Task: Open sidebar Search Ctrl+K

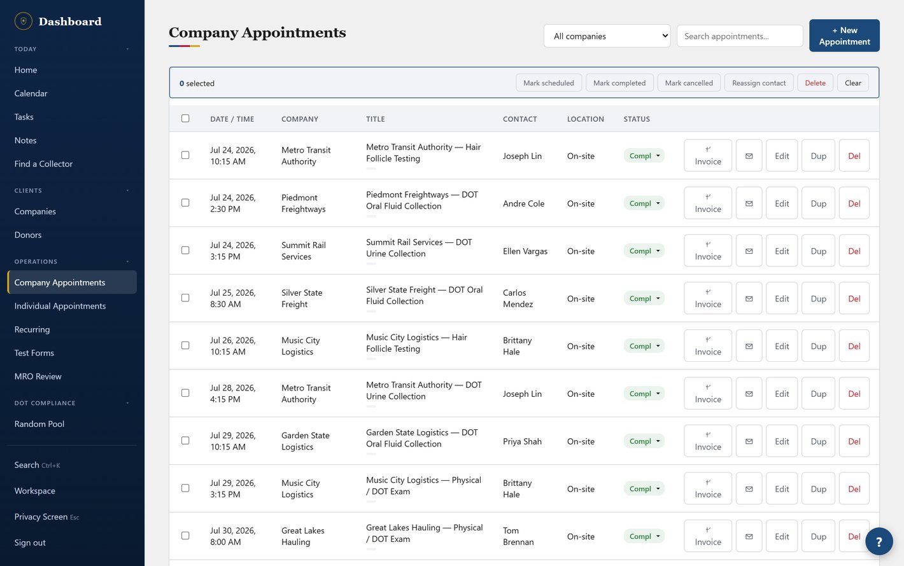Action: click(72, 466)
